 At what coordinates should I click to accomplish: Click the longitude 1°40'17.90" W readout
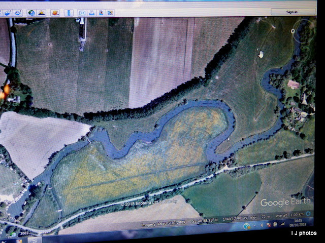click(x=235, y=218)
